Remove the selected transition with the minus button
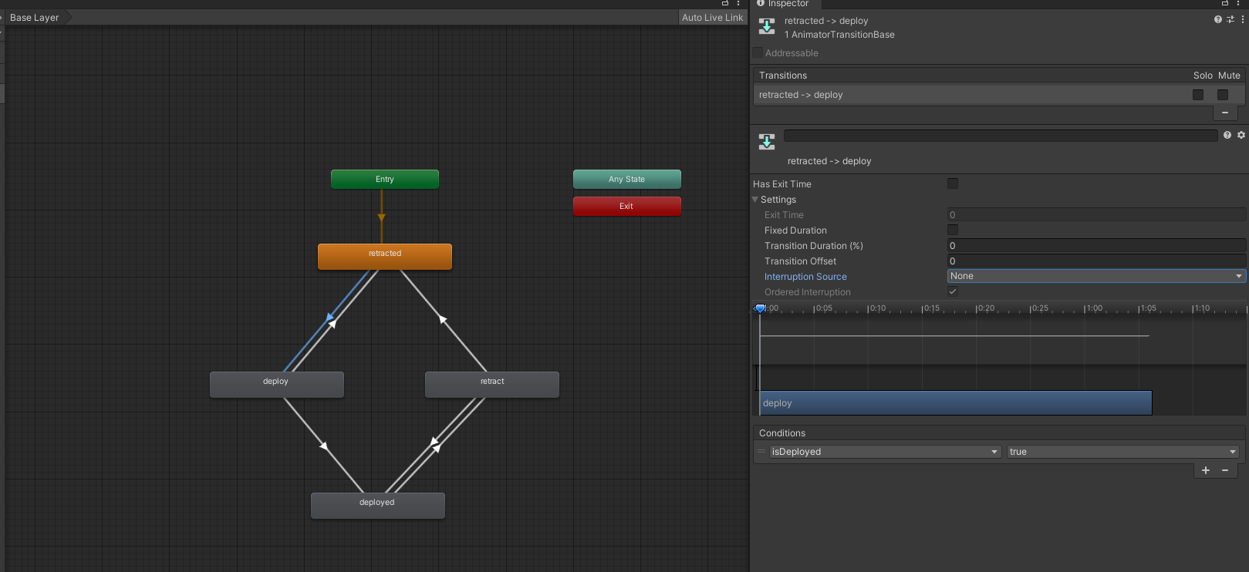The width and height of the screenshot is (1249, 572). point(1224,113)
